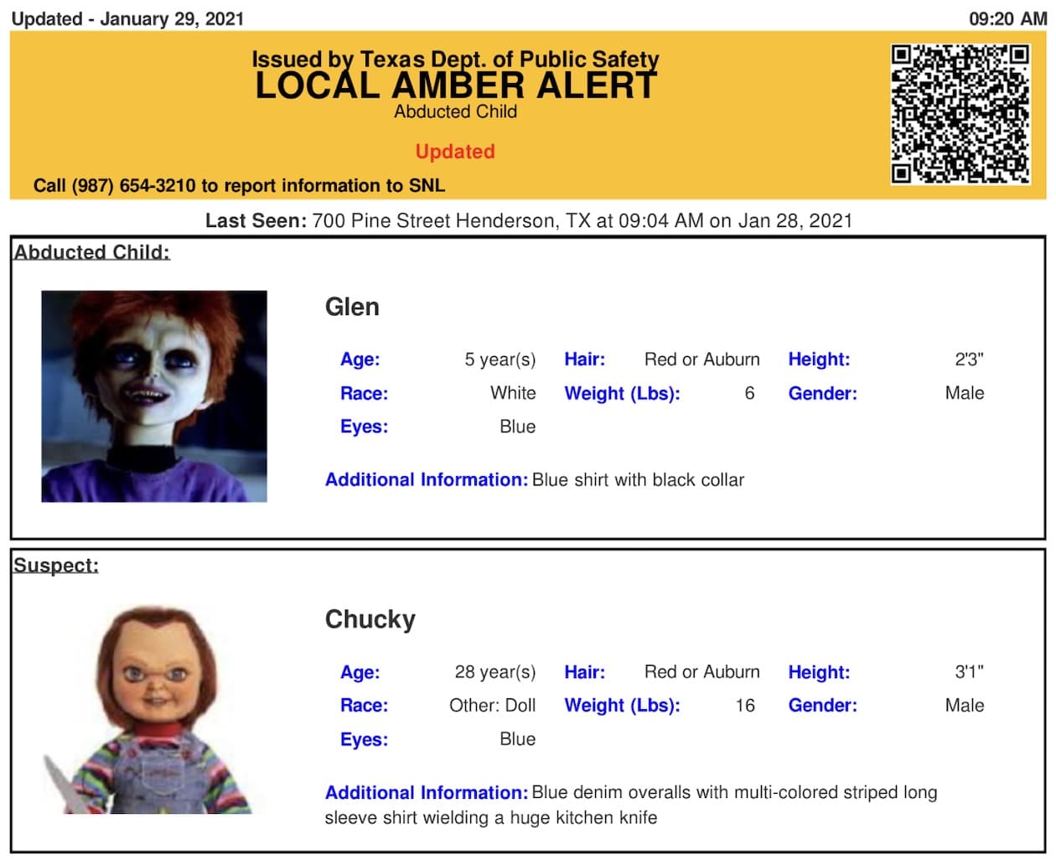Image resolution: width=1056 pixels, height=860 pixels.
Task: Click the 'Abducted Child:' section heading
Action: pyautogui.click(x=92, y=252)
